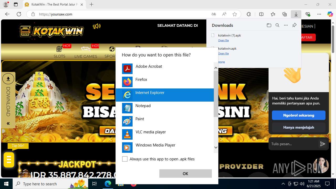
Task: Click the download circle icon in sidebar
Action: tap(8, 79)
